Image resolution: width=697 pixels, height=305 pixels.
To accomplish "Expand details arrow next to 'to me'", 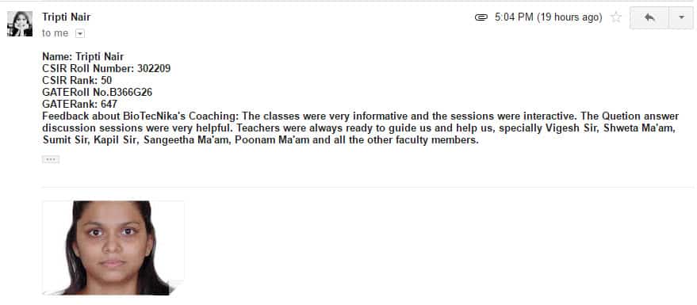I will tap(79, 33).
